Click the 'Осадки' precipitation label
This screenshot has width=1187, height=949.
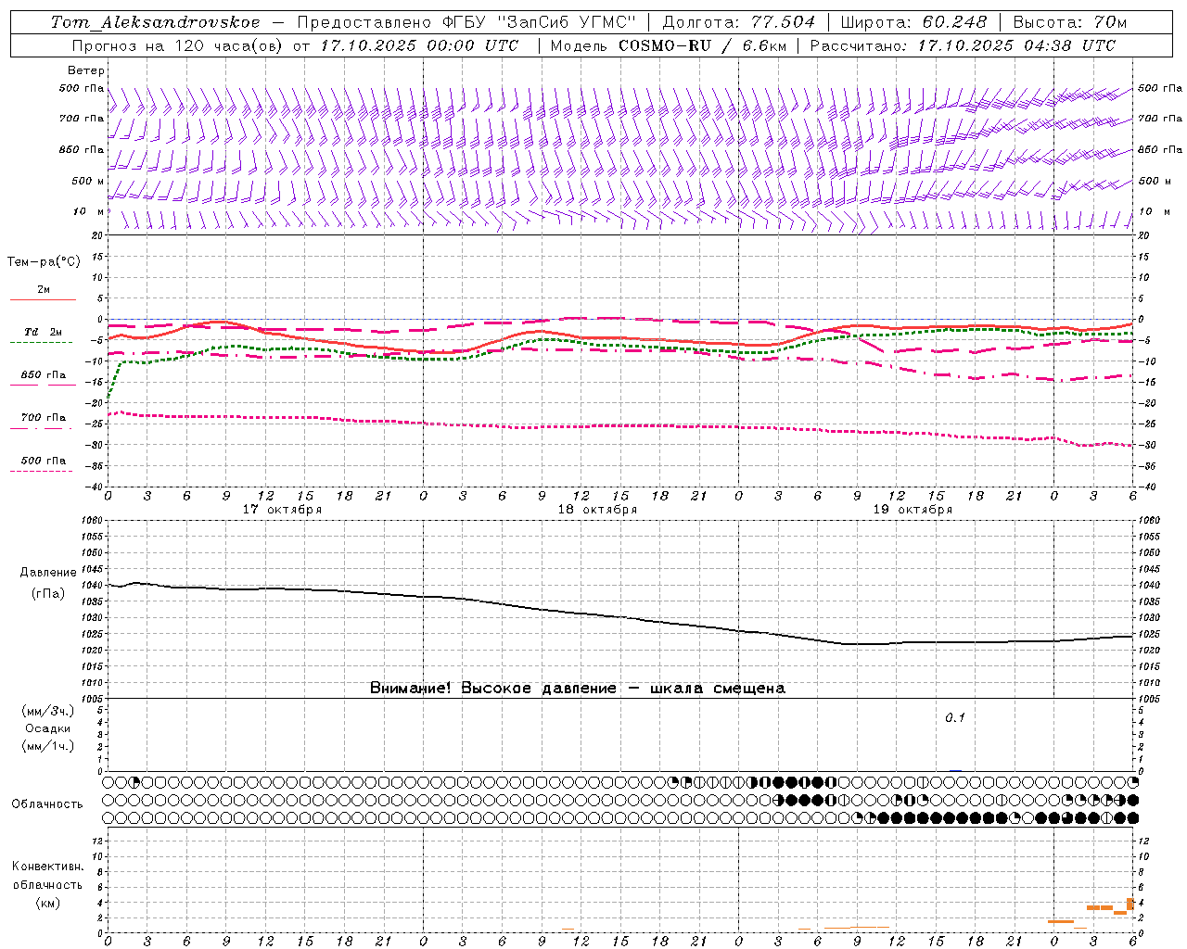tap(48, 728)
